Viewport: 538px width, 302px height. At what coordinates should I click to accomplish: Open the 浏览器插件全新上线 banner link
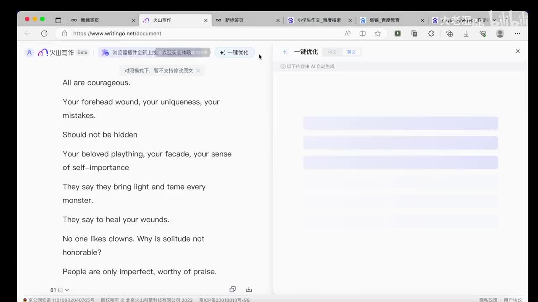[151, 52]
